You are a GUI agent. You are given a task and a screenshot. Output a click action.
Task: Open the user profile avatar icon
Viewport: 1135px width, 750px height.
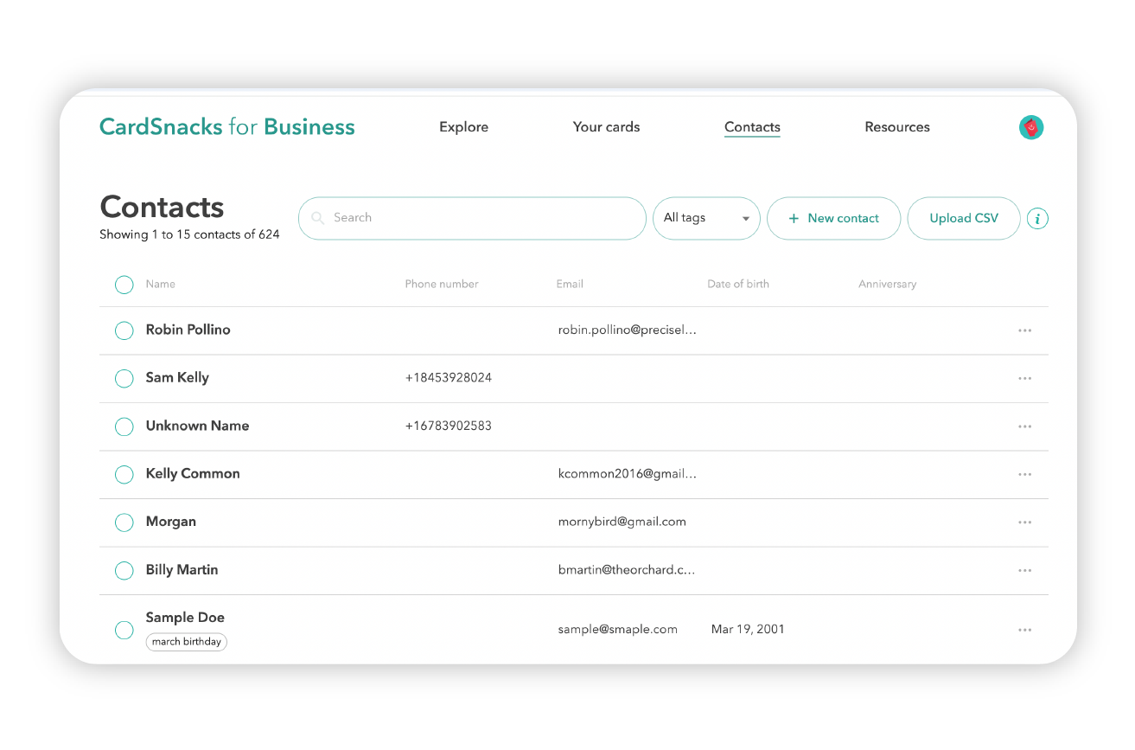tap(1030, 128)
